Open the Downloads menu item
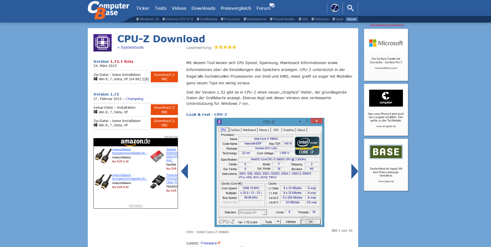 point(204,8)
